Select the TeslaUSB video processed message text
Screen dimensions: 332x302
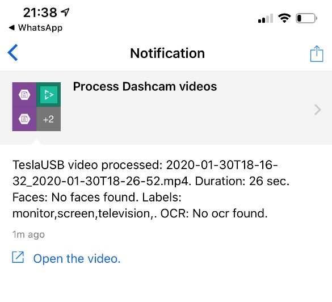click(x=151, y=189)
